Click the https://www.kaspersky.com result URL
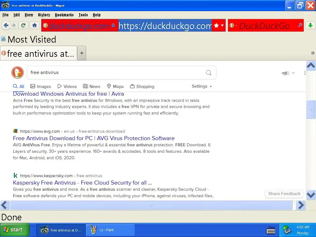The height and width of the screenshot is (237, 316). (x=46, y=176)
